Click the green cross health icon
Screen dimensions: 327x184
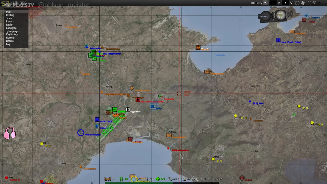(x=158, y=179)
